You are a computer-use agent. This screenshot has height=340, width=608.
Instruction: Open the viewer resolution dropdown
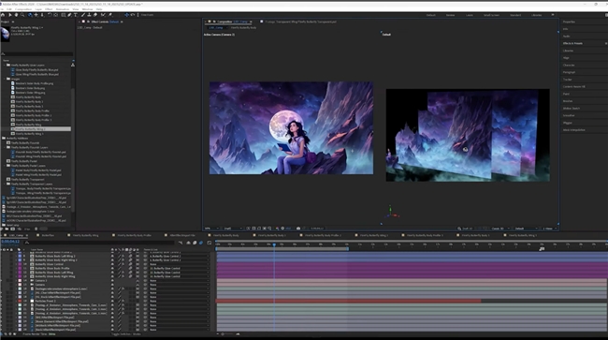click(233, 229)
